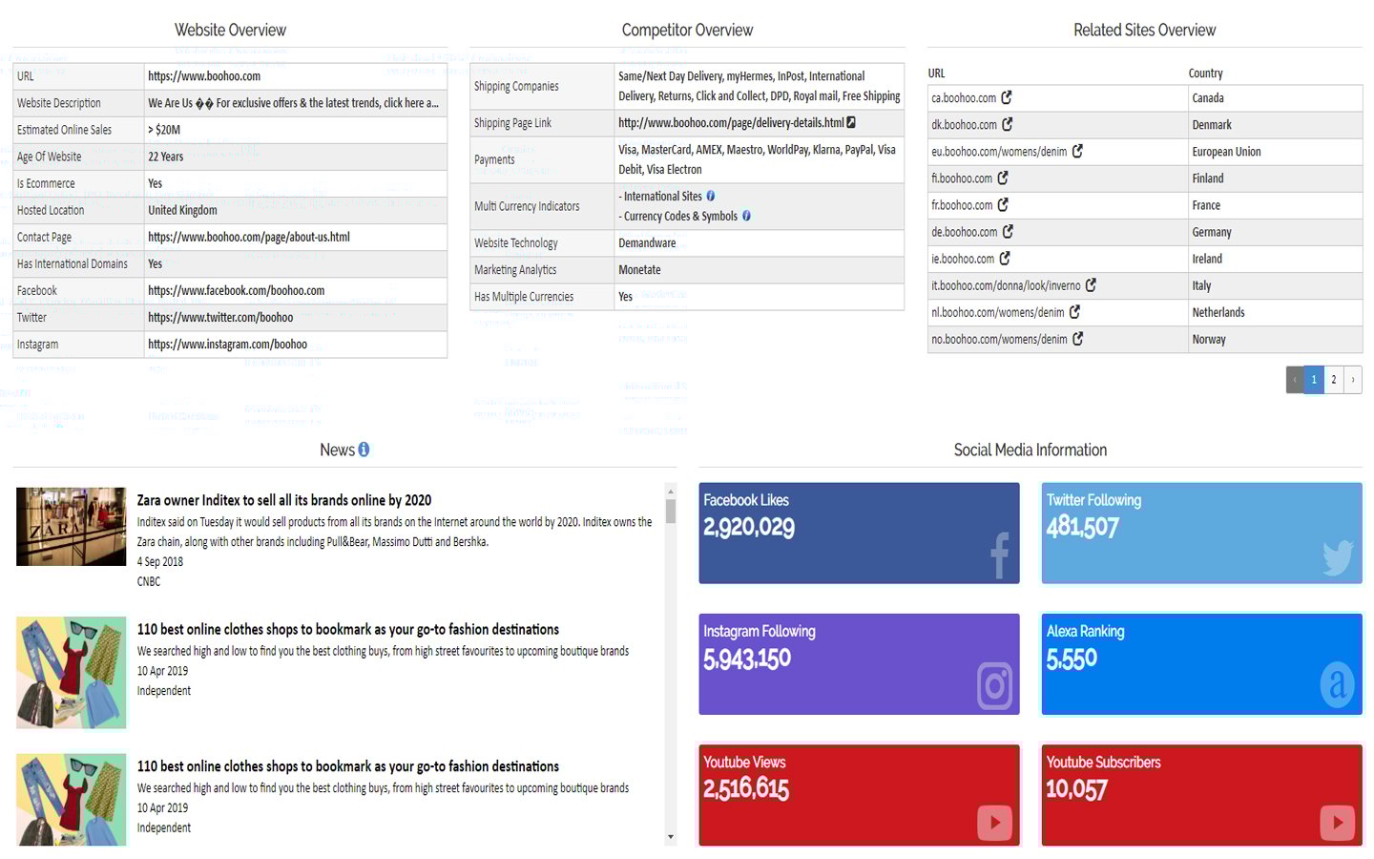This screenshot has height=859, width=1374.
Task: Click the ca.boohoo.com related site URL
Action: pyautogui.click(x=964, y=97)
